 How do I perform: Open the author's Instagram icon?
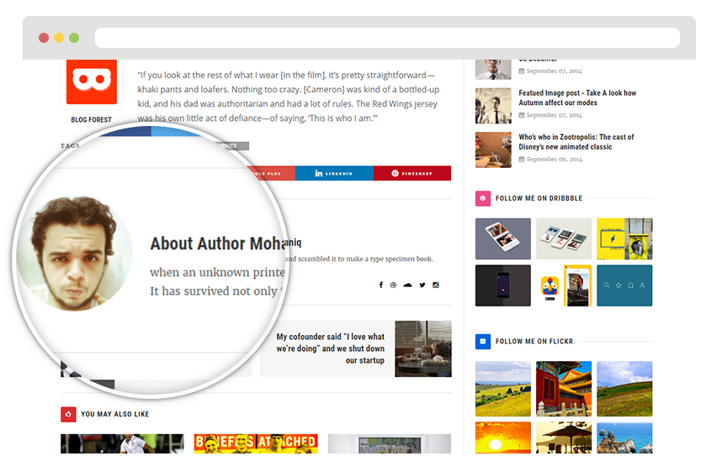[436, 285]
